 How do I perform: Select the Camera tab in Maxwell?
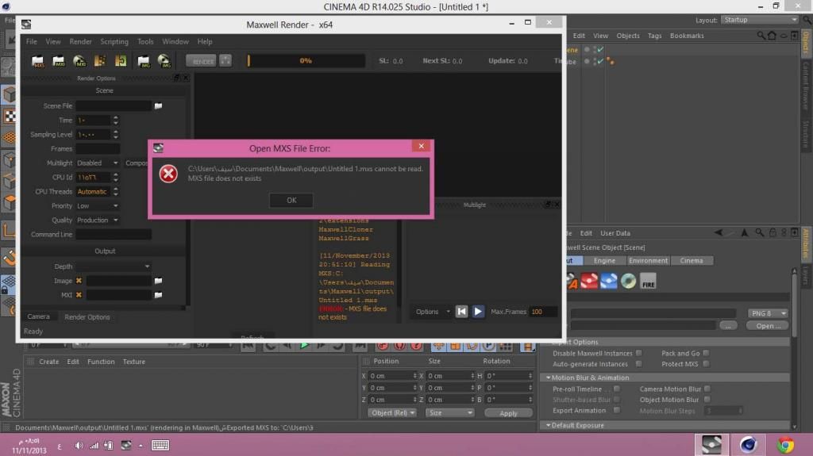(x=38, y=316)
